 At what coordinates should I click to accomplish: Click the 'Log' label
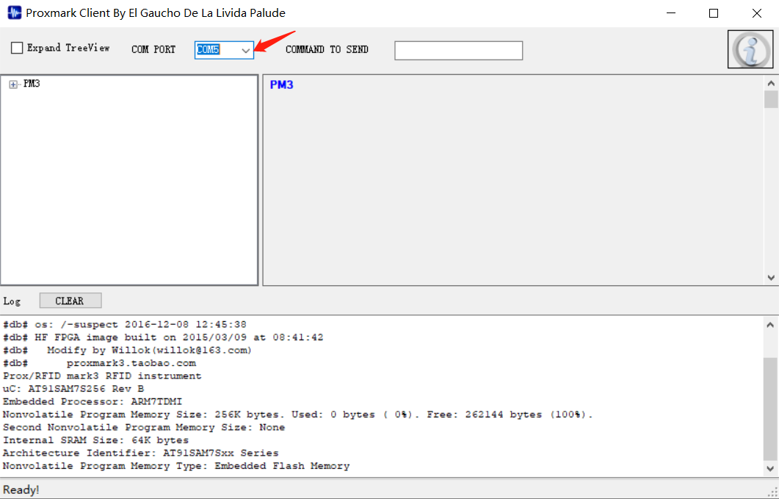(x=12, y=301)
